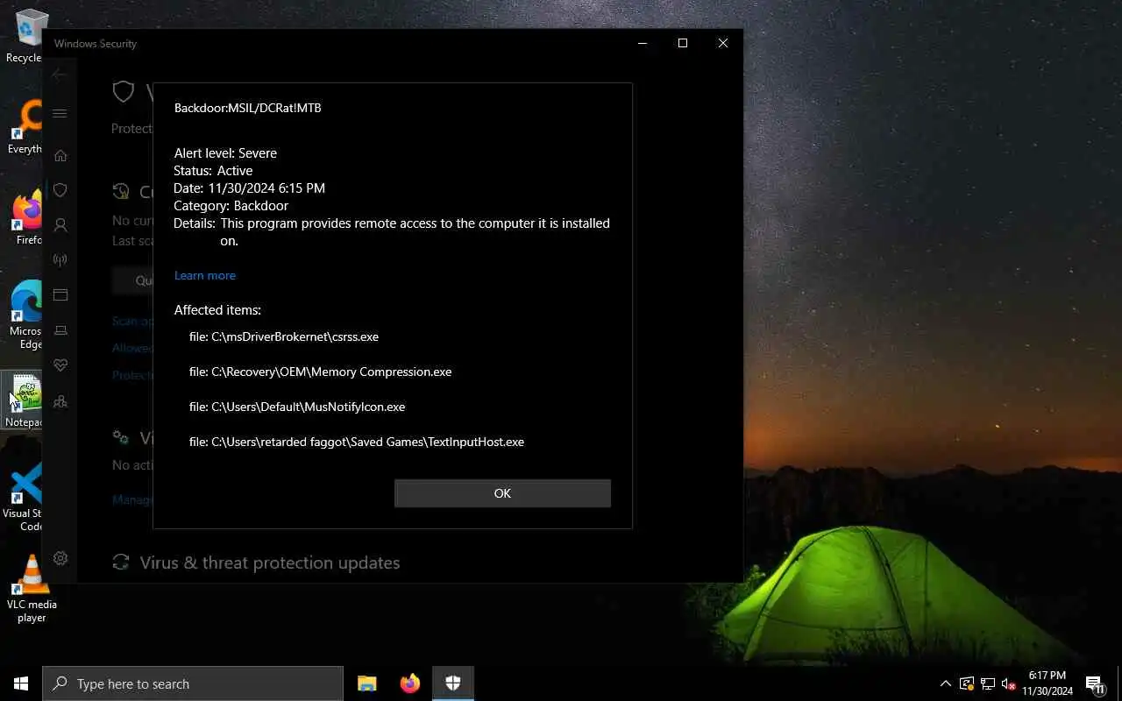
Task: Open Device security sidebar icon
Action: point(60,330)
